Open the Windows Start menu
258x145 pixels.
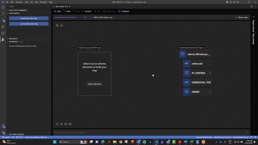[x=55, y=142]
